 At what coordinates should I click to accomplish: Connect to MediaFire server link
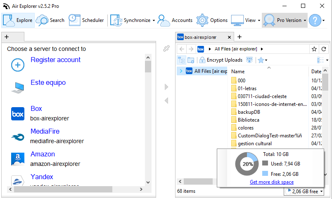[45, 131]
